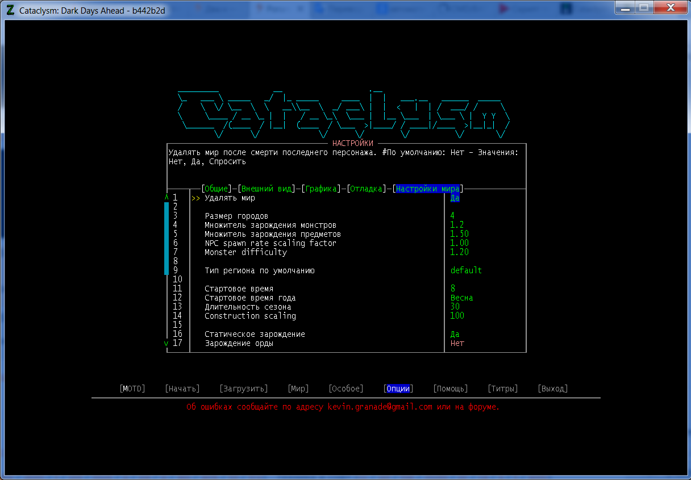
Task: Select the highlighted Опции entry
Action: [x=398, y=389]
